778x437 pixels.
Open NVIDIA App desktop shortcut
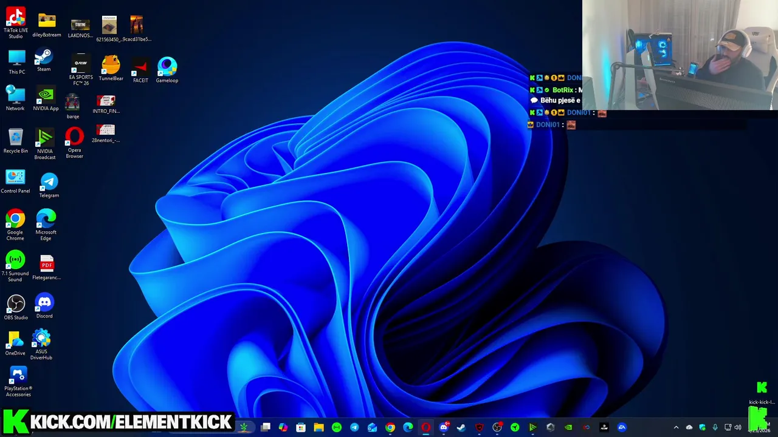pyautogui.click(x=46, y=100)
